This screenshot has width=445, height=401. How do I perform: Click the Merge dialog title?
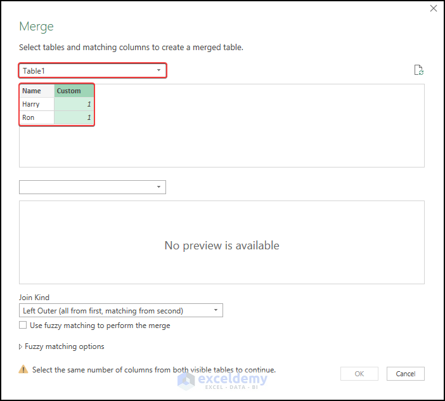pyautogui.click(x=37, y=27)
